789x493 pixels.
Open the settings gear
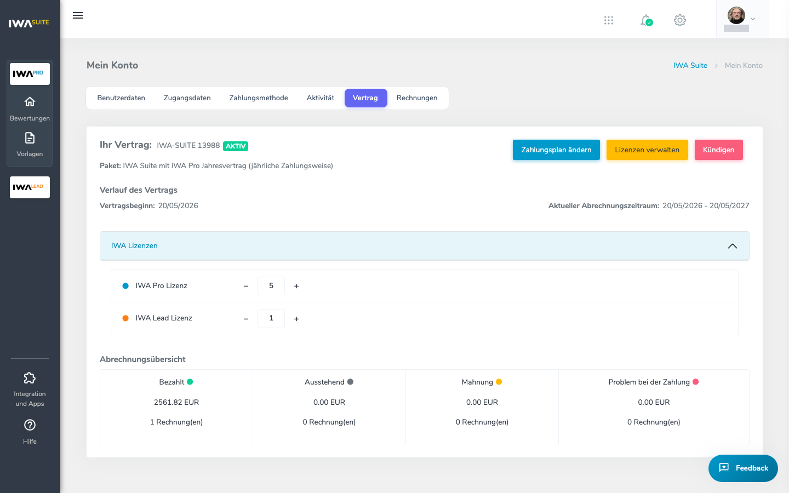click(680, 20)
